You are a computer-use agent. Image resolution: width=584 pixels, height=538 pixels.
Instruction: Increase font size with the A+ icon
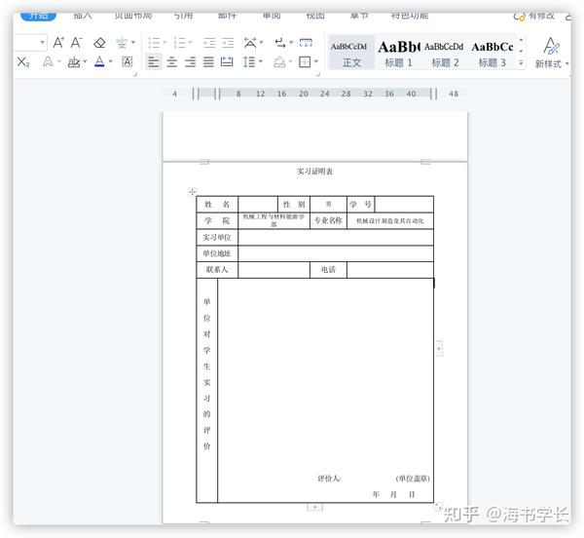pyautogui.click(x=58, y=43)
